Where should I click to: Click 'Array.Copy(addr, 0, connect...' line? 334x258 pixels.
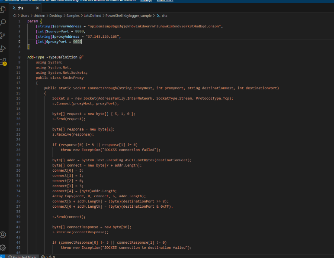point(99,196)
